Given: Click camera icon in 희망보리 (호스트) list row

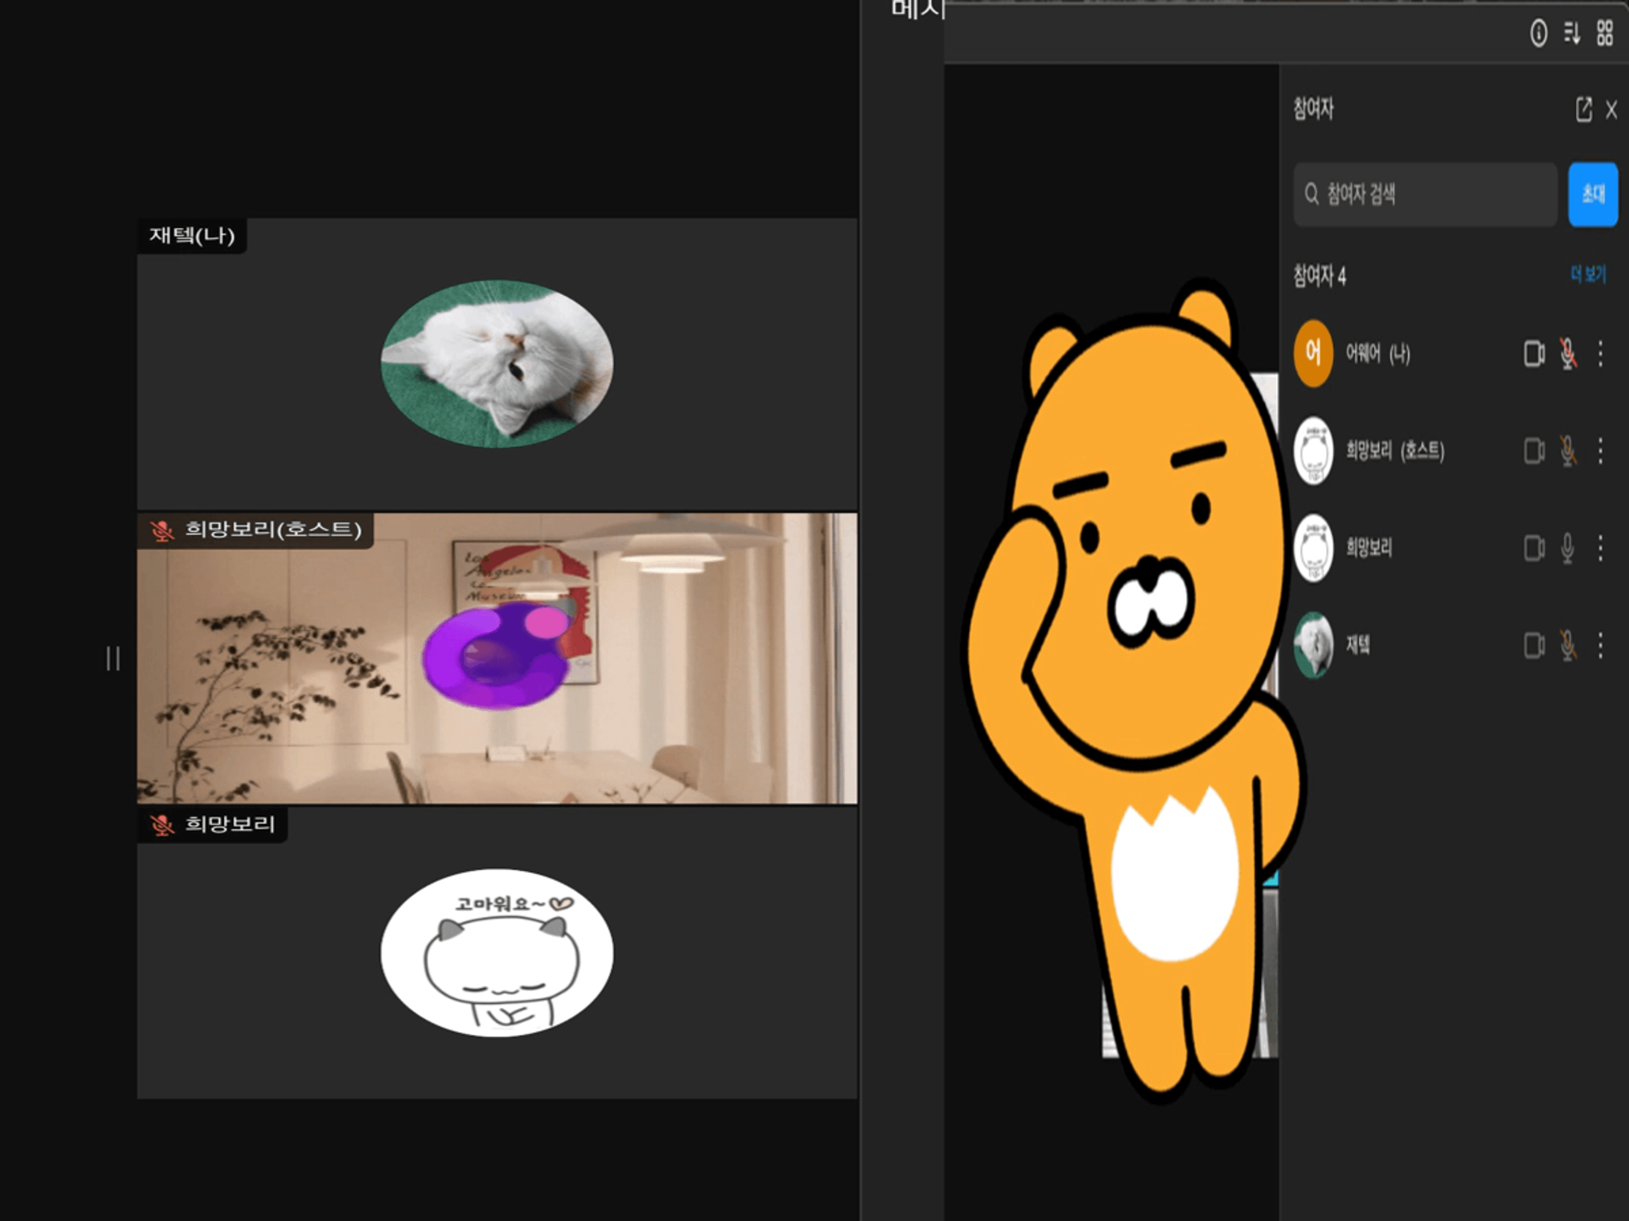Looking at the screenshot, I should point(1534,450).
